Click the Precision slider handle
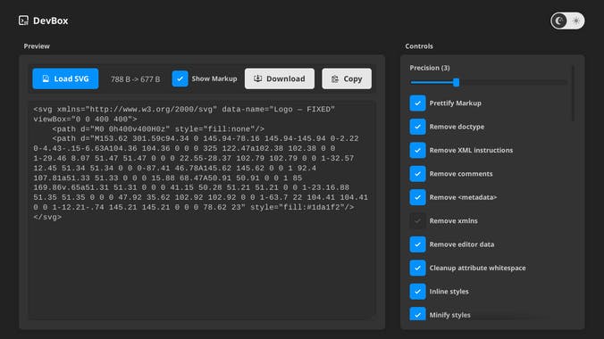604x339 pixels. (x=456, y=82)
